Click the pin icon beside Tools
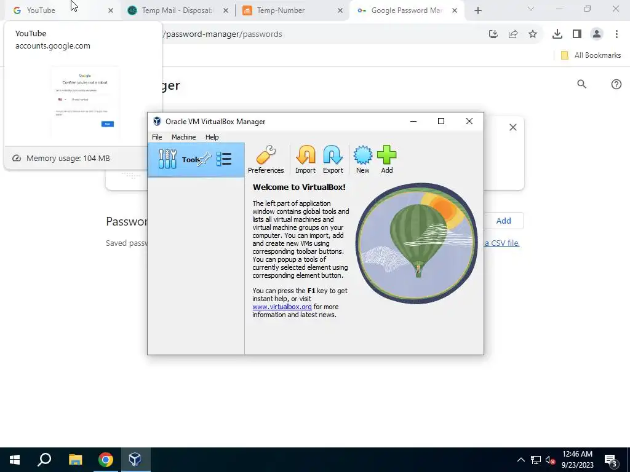This screenshot has width=630, height=472. (x=204, y=159)
